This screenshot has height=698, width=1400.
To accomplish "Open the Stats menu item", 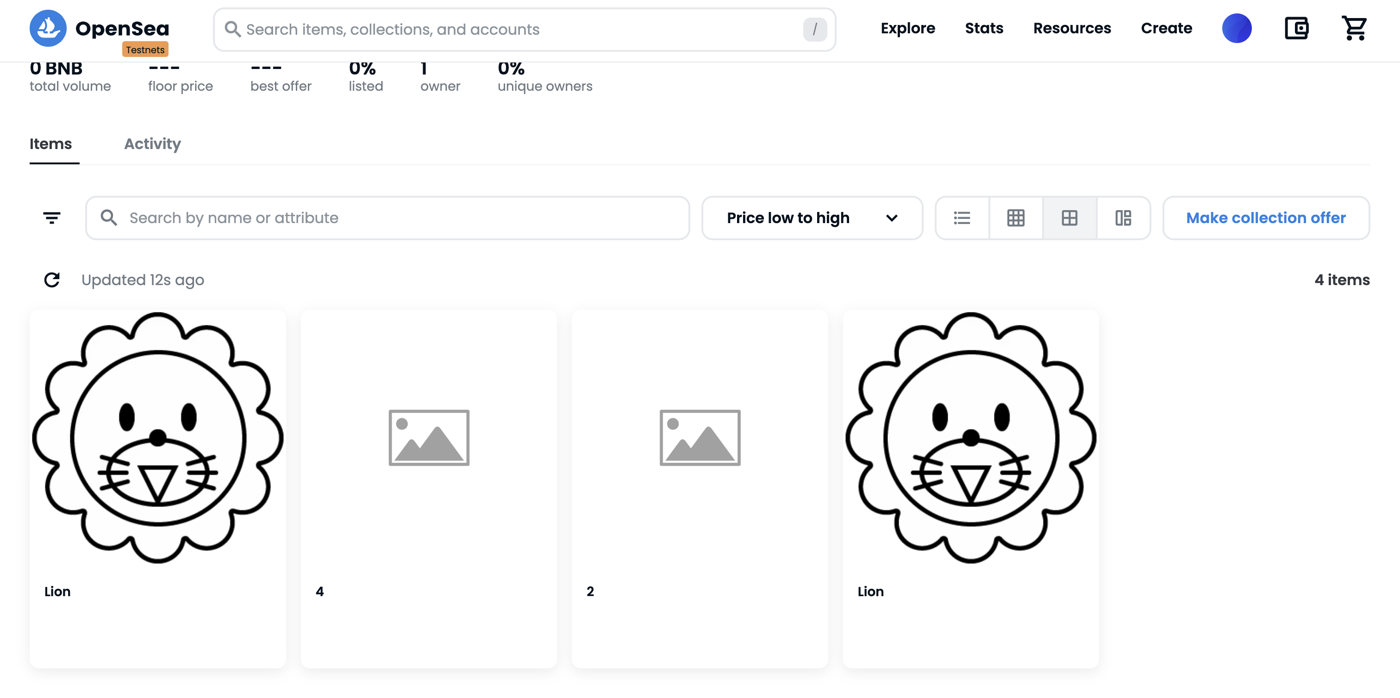I will point(984,28).
